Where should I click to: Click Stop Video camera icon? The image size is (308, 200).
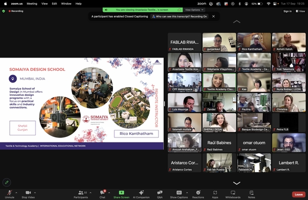28,193
